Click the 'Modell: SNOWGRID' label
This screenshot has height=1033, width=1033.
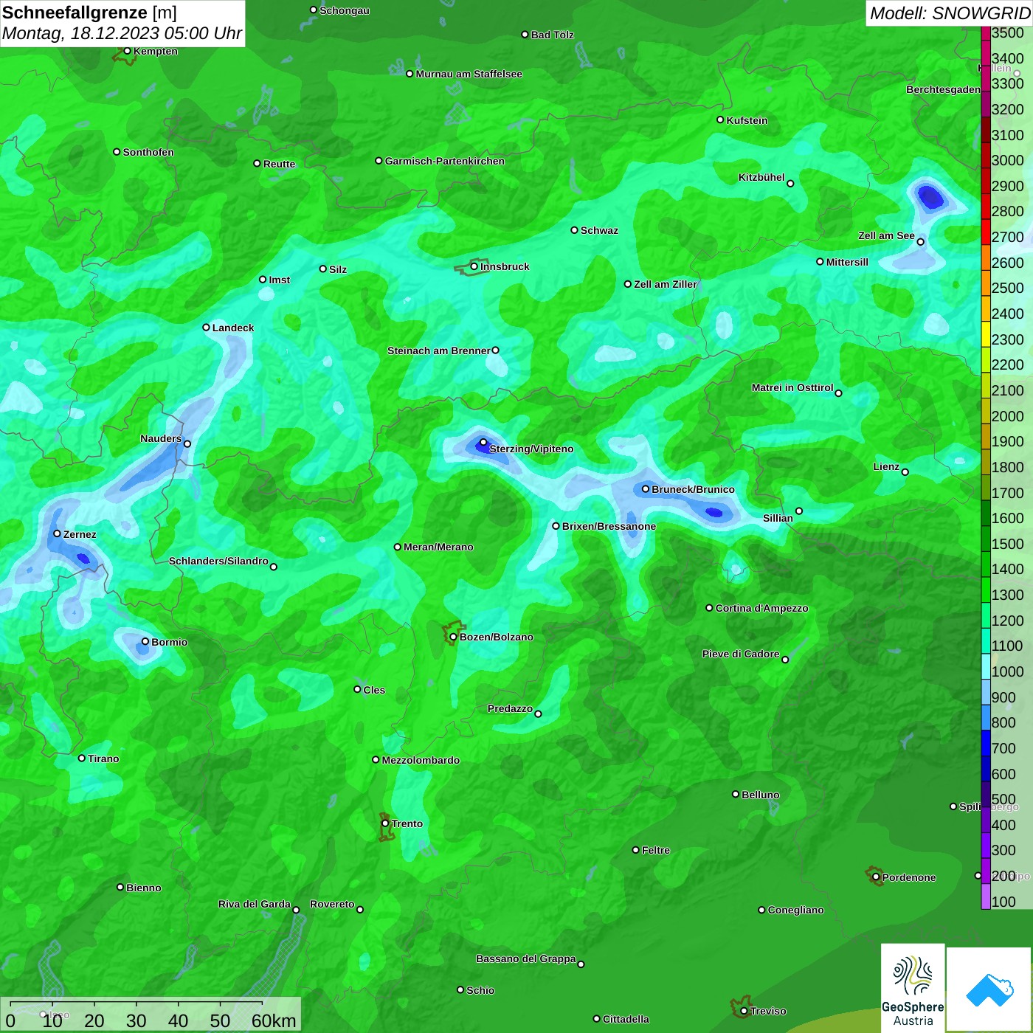point(950,13)
